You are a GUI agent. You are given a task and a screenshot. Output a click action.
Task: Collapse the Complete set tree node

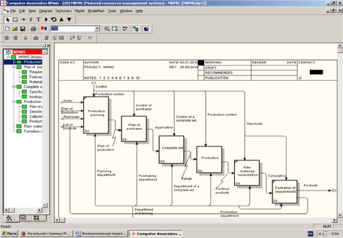[x=14, y=87]
